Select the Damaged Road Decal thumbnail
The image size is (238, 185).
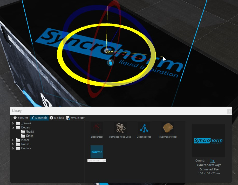120,128
